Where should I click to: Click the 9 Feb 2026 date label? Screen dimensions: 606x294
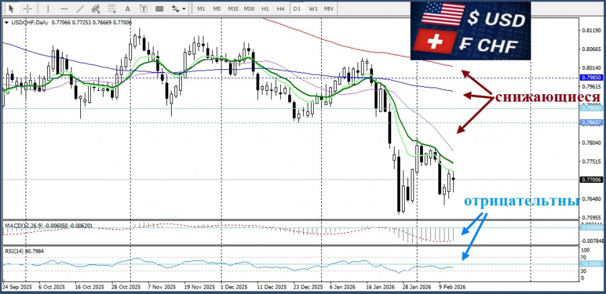[452, 288]
